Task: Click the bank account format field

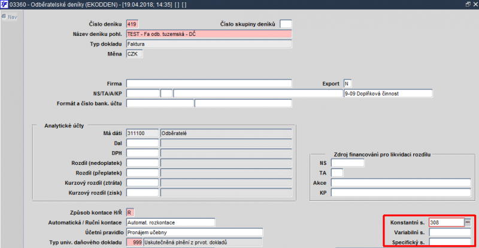Action: (160, 103)
